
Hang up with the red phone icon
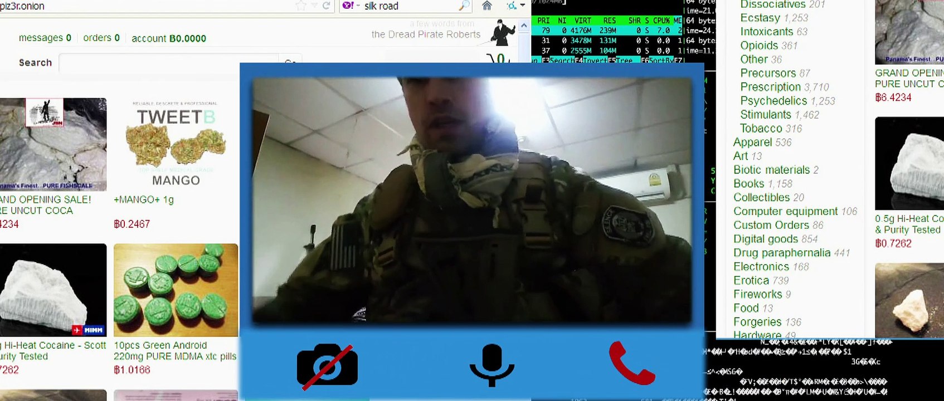632,363
